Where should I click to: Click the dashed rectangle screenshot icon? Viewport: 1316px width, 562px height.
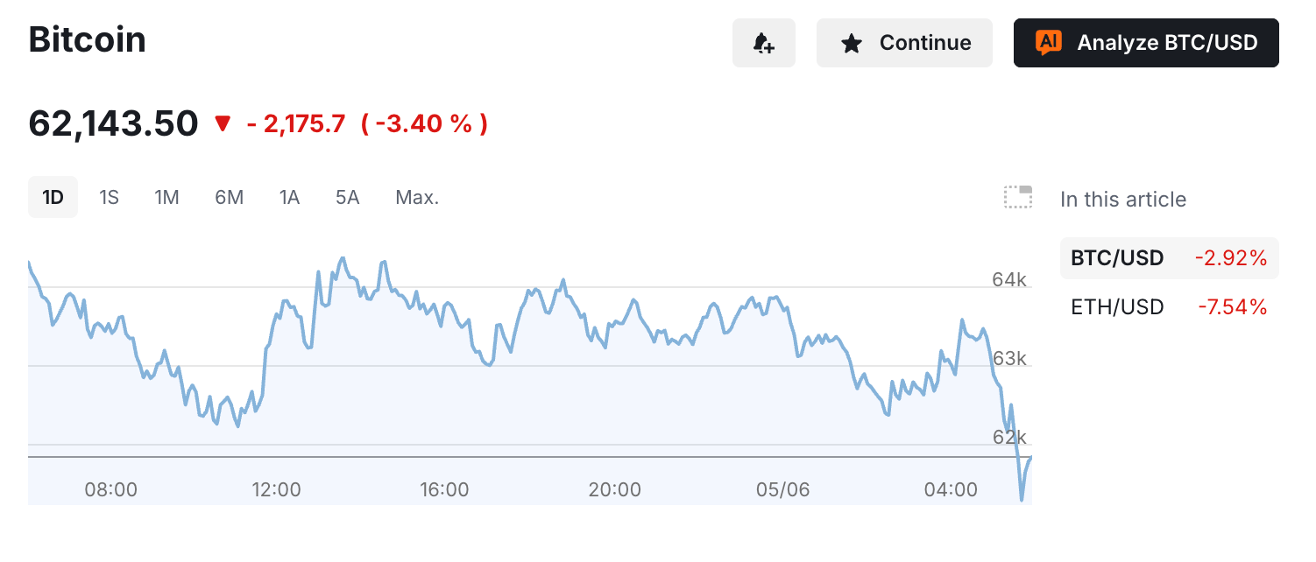pos(1017,198)
